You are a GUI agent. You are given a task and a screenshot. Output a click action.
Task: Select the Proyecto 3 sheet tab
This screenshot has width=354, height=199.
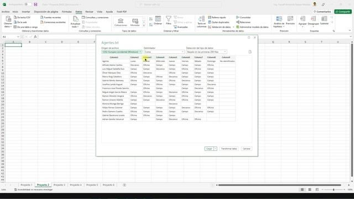click(x=59, y=185)
